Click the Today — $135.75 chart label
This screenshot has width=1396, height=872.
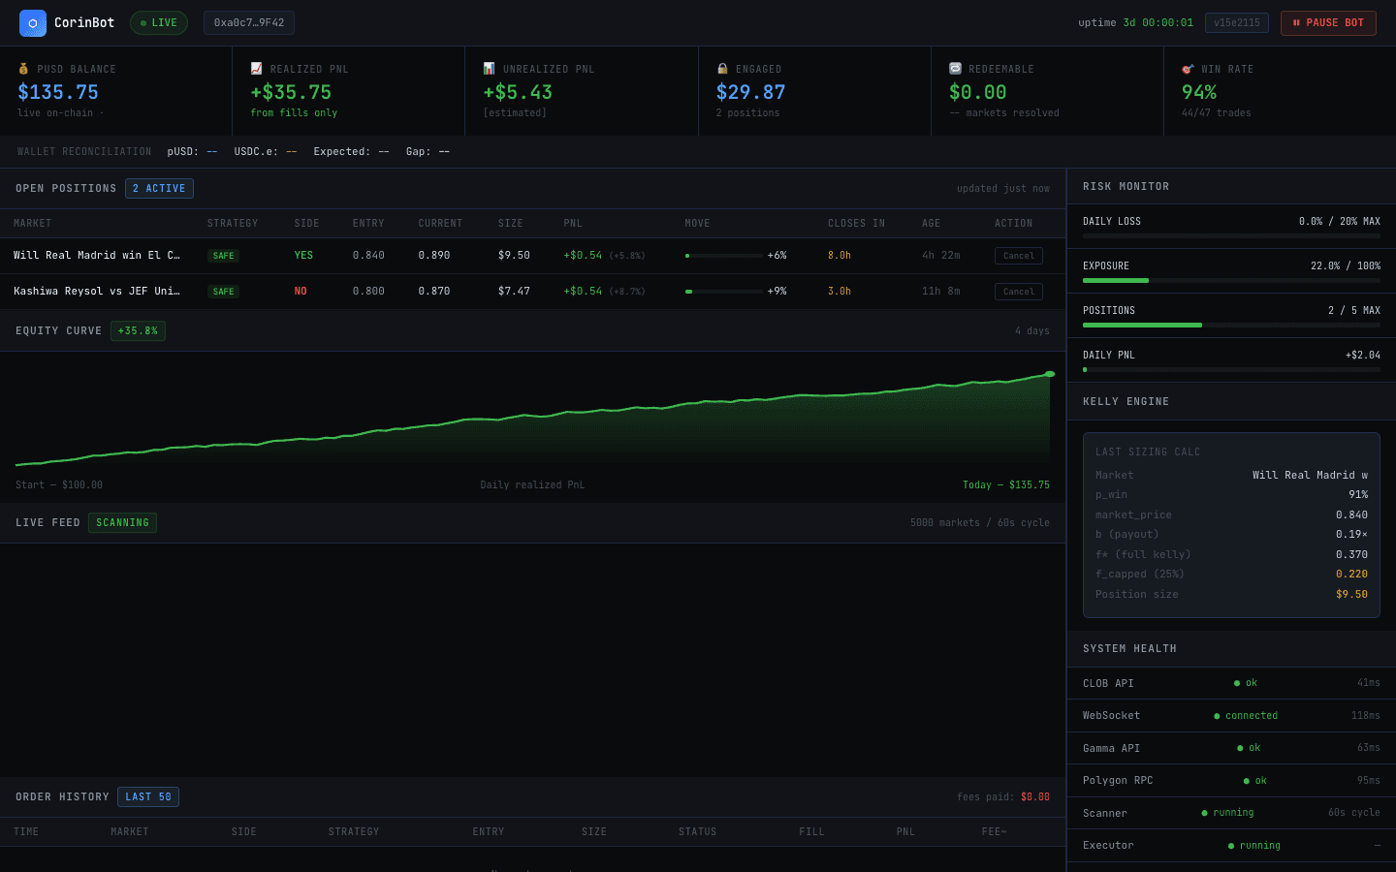coord(1006,485)
